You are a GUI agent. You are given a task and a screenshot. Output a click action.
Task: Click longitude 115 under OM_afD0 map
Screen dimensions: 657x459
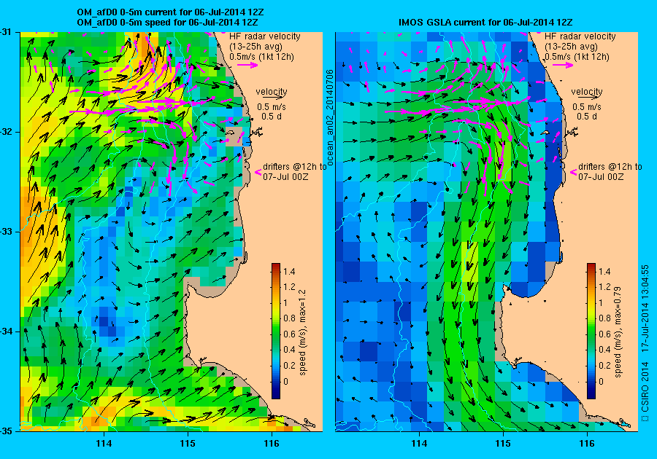coord(188,444)
